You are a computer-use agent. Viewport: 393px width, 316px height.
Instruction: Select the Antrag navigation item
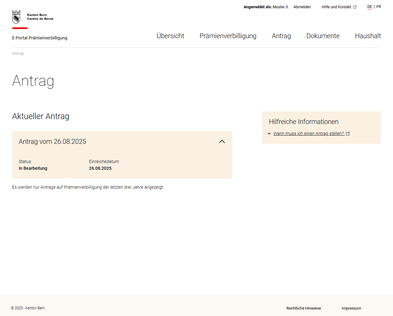click(281, 36)
